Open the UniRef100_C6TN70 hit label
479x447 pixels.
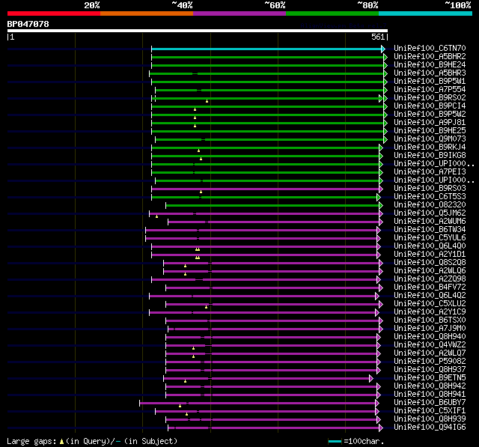(x=430, y=49)
